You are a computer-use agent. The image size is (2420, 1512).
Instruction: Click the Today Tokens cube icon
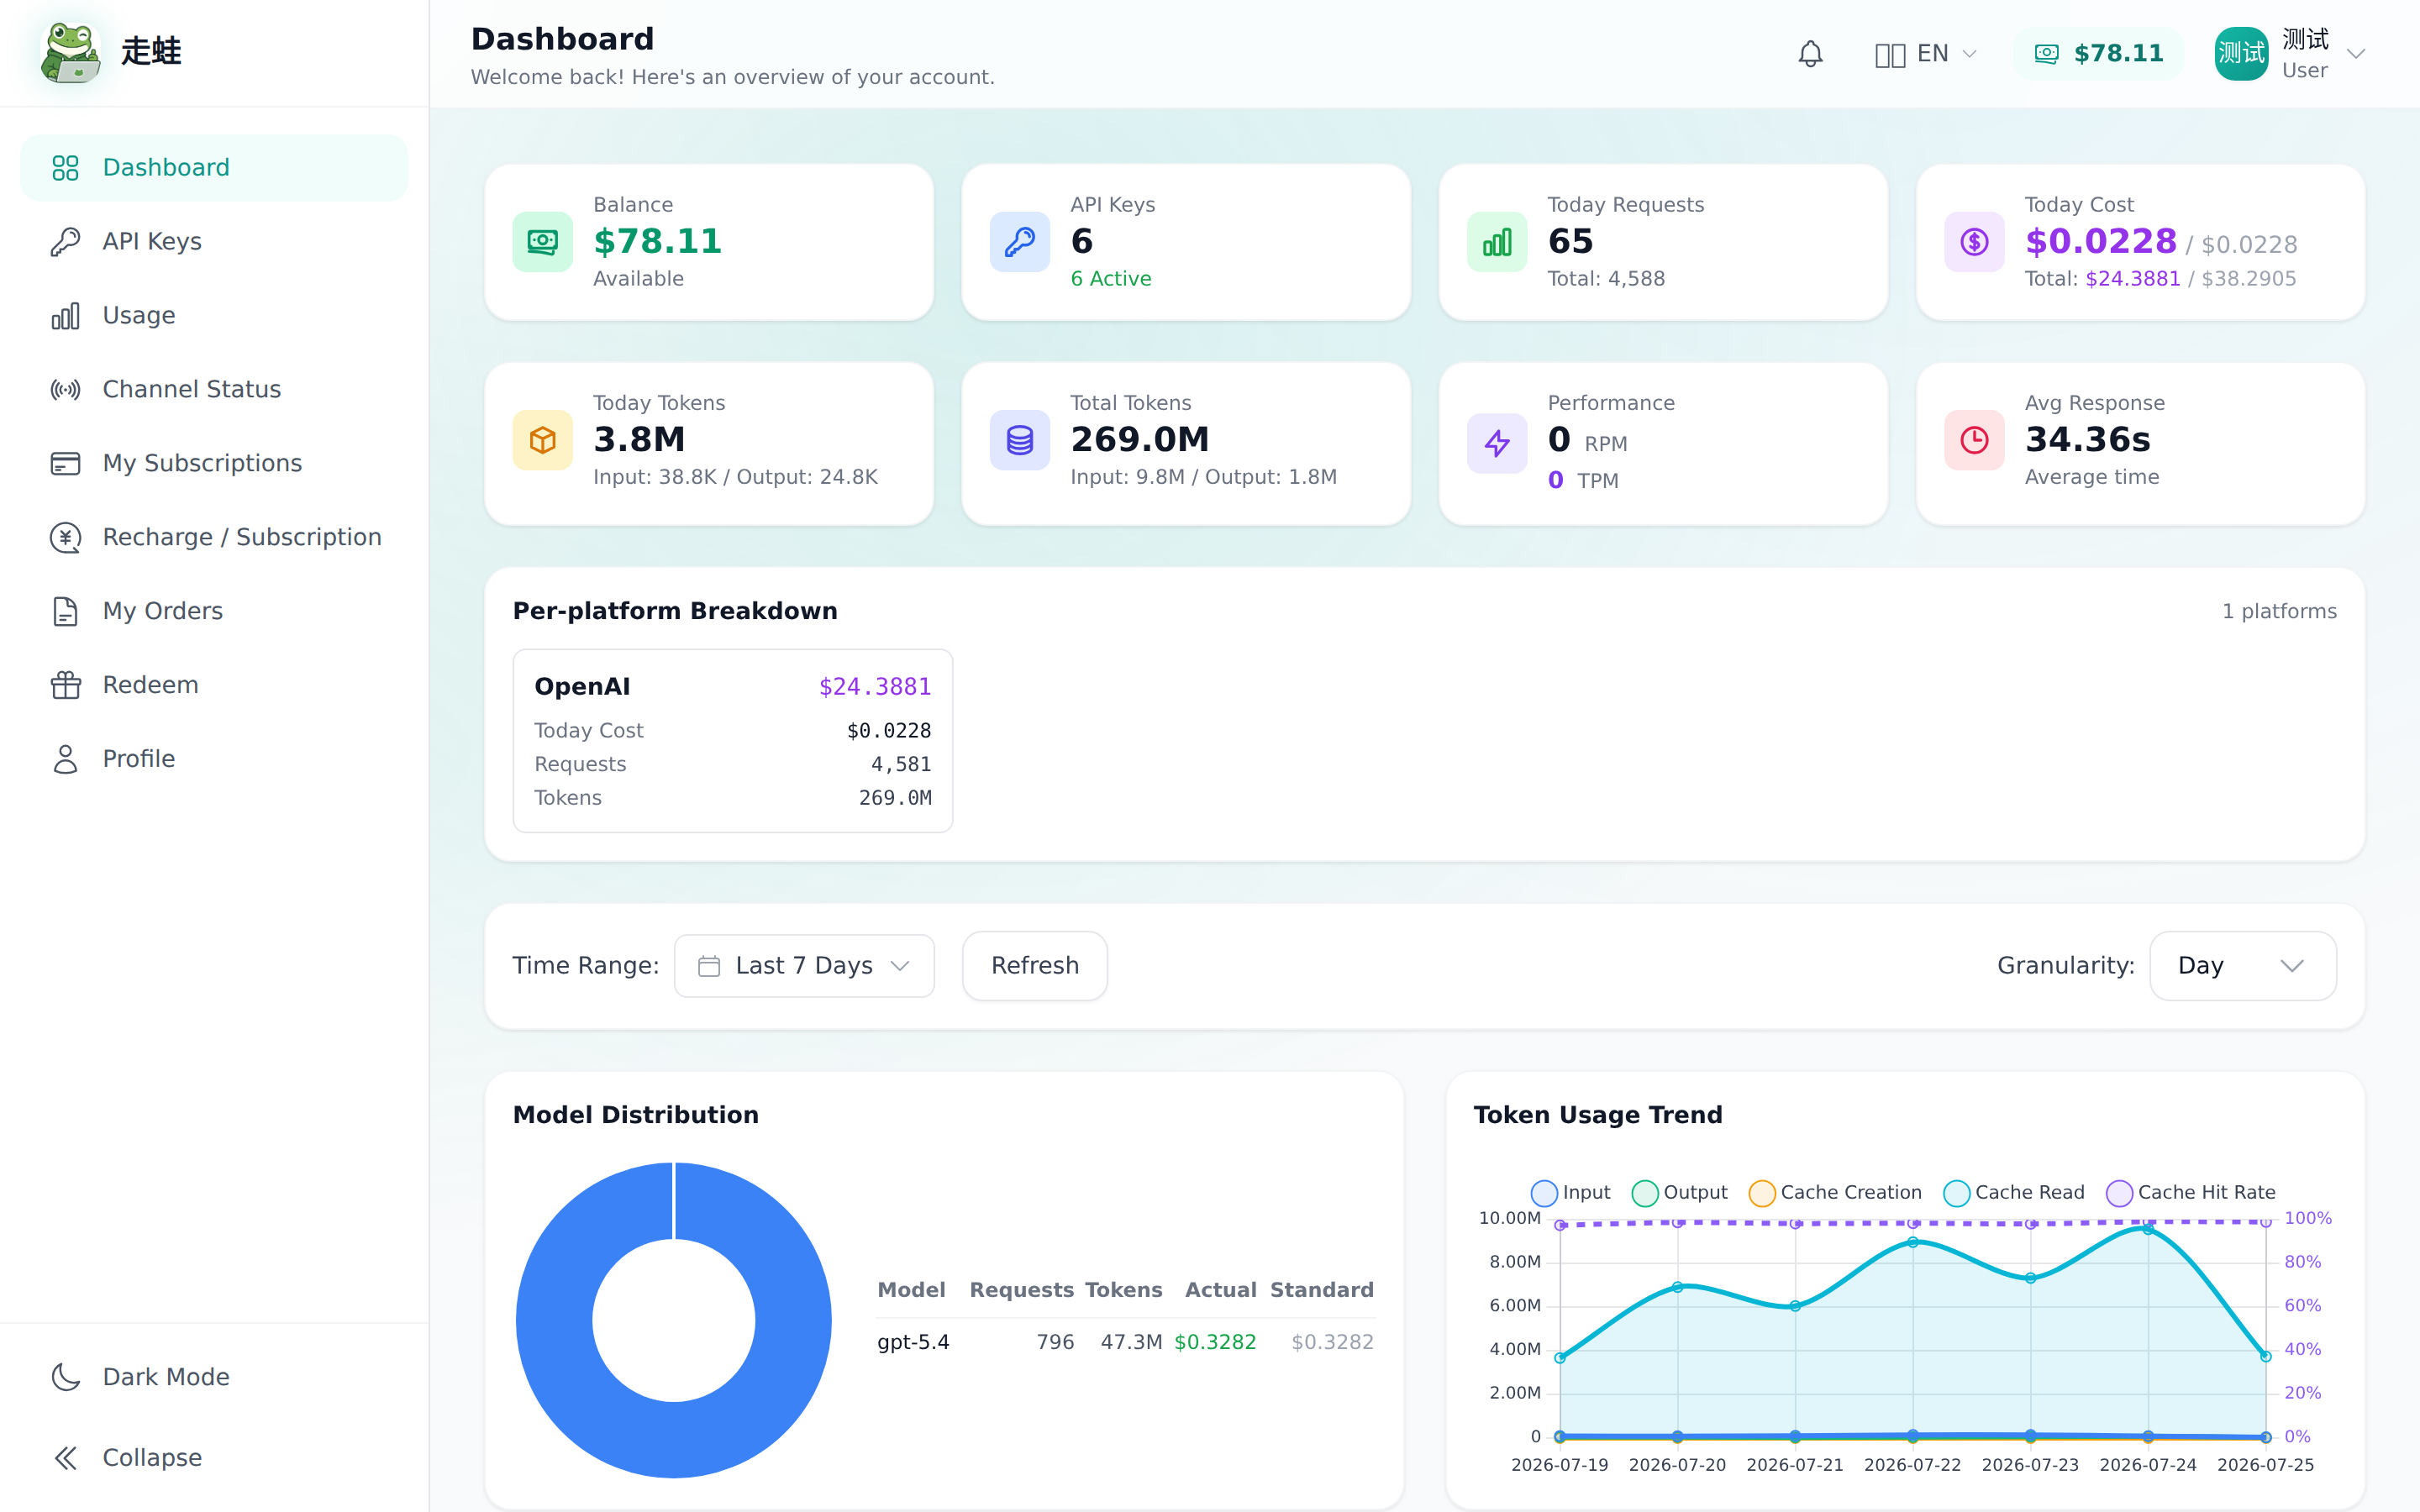pyautogui.click(x=542, y=440)
